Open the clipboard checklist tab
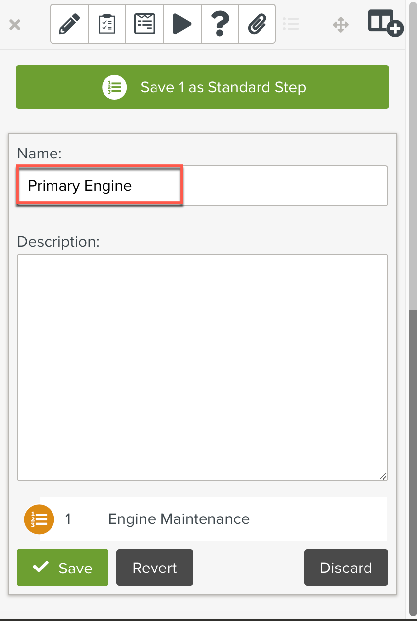The height and width of the screenshot is (621, 417). coord(107,24)
